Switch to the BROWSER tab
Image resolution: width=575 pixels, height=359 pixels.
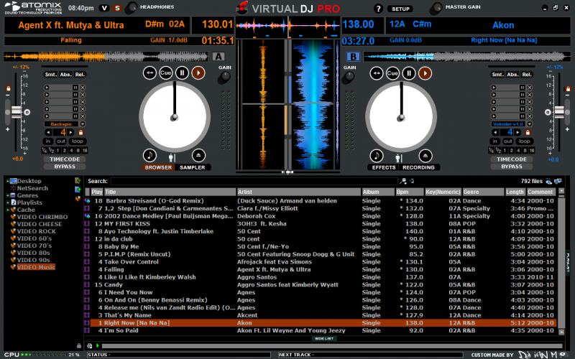tap(158, 167)
